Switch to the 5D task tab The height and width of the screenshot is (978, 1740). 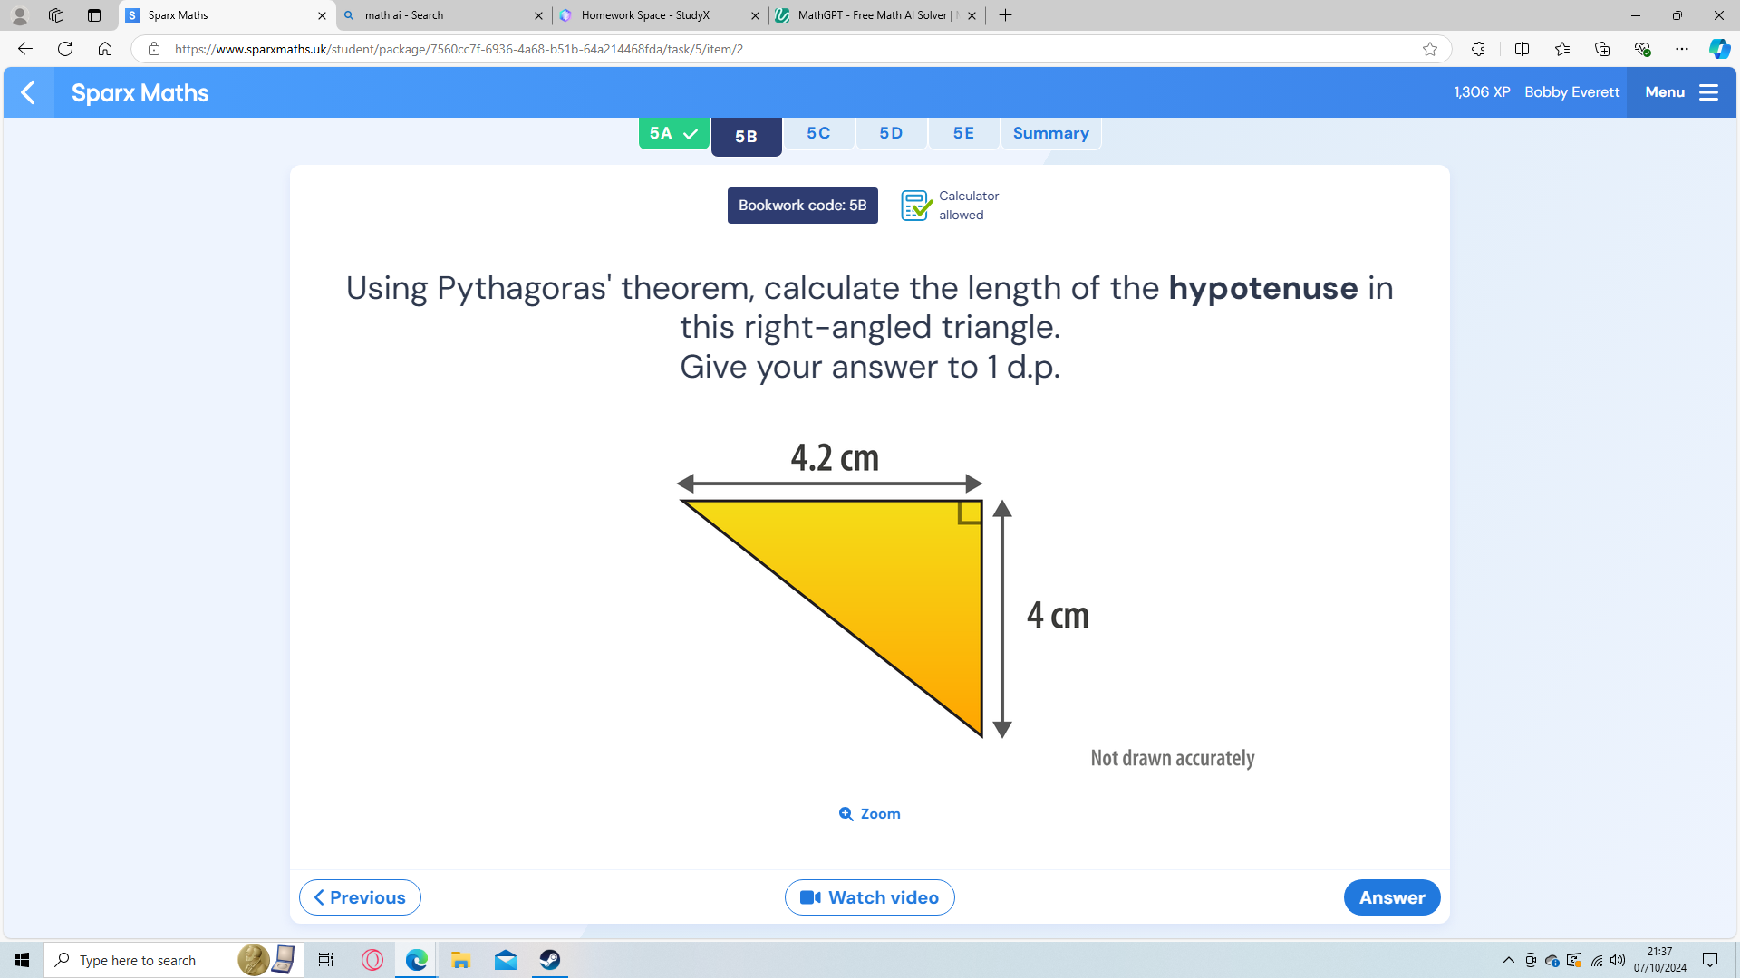click(x=891, y=133)
